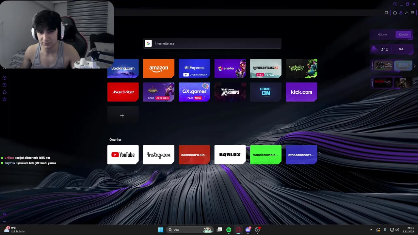Click the snapshot capture icon in toolbar

(387, 13)
